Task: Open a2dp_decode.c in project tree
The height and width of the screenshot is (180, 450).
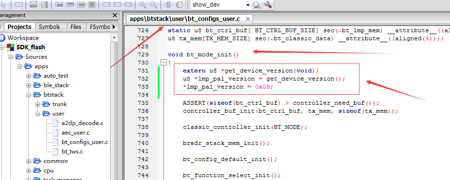Action: (x=82, y=123)
